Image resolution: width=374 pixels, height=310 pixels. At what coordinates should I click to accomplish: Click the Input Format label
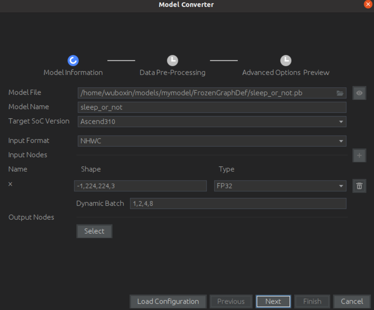28,141
